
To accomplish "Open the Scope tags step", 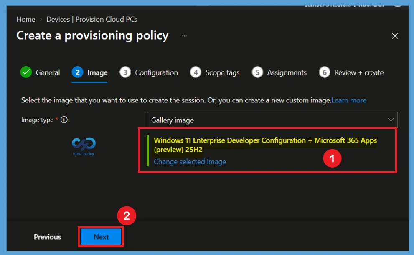I will [x=215, y=72].
